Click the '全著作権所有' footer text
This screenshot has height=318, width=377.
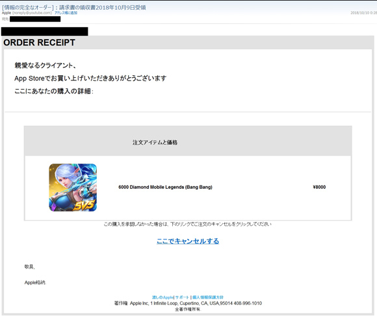pos(188,309)
